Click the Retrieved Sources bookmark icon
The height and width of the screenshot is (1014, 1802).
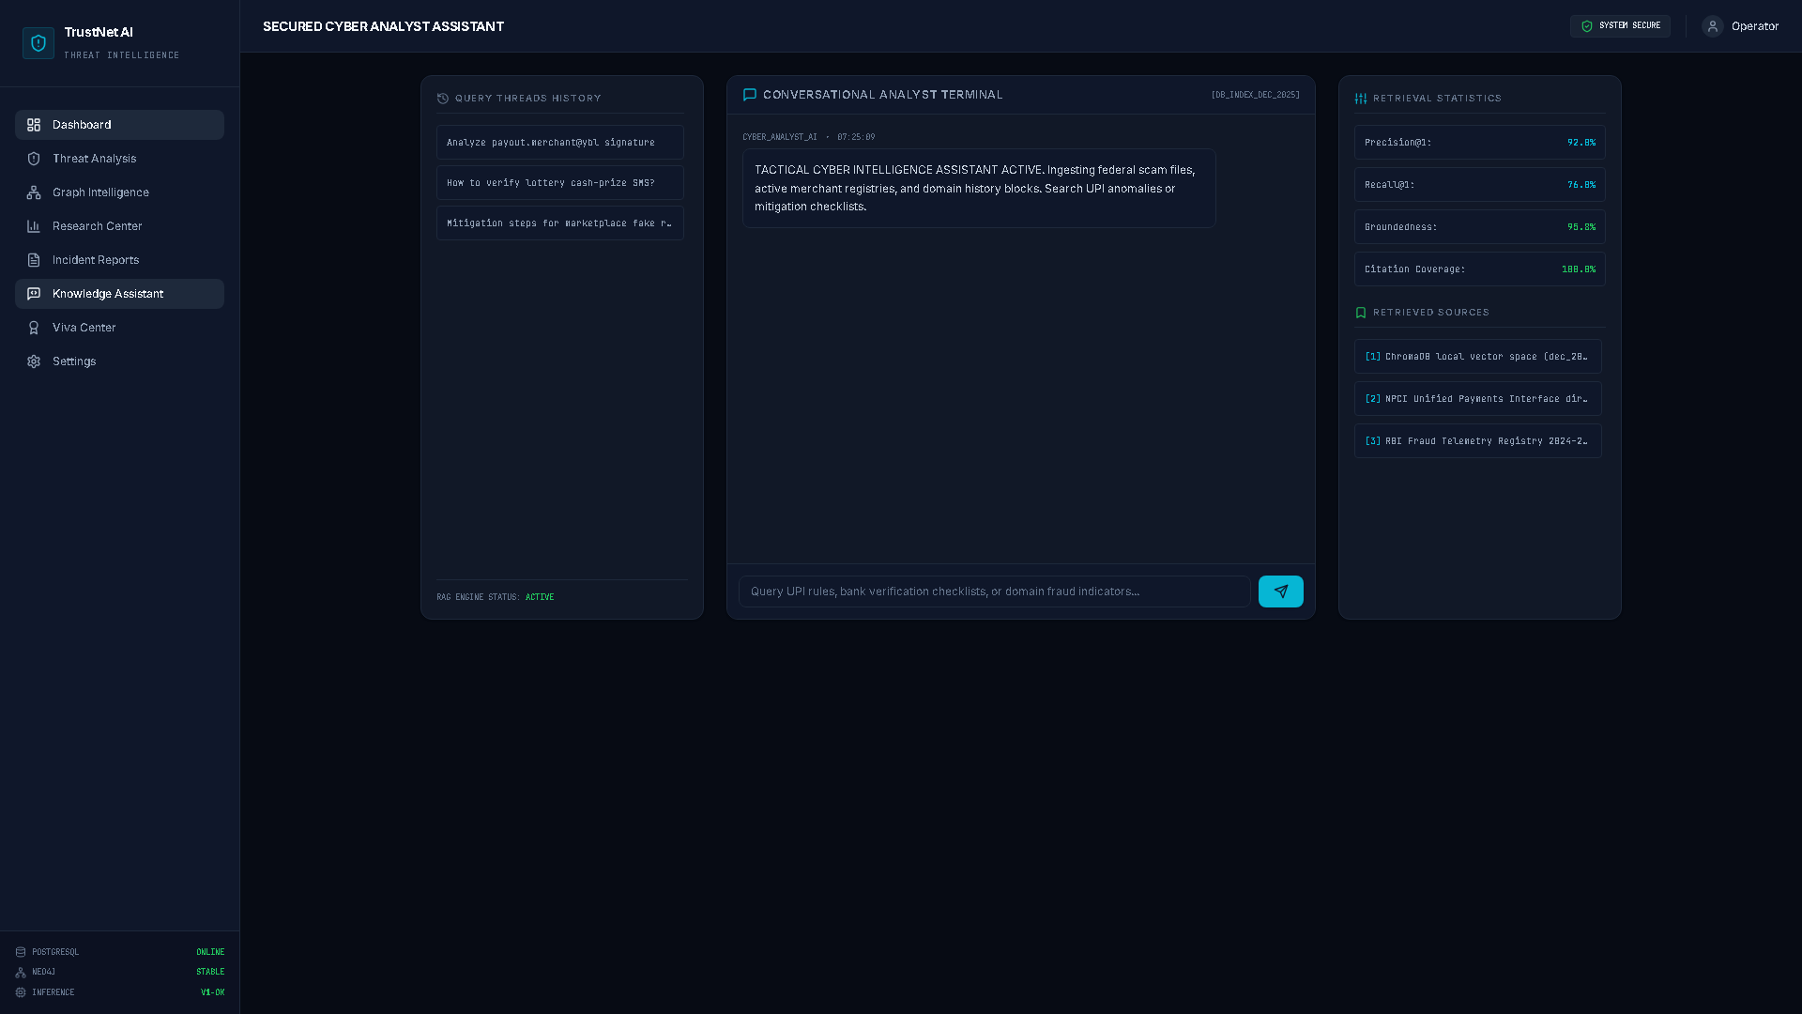click(1361, 313)
